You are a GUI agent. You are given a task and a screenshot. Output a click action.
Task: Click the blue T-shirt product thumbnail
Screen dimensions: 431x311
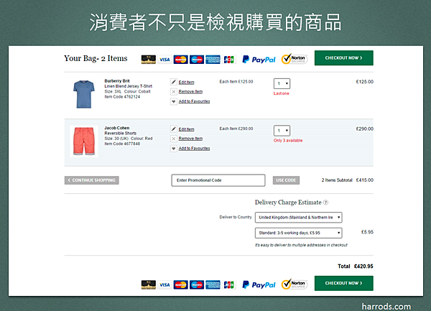point(84,94)
